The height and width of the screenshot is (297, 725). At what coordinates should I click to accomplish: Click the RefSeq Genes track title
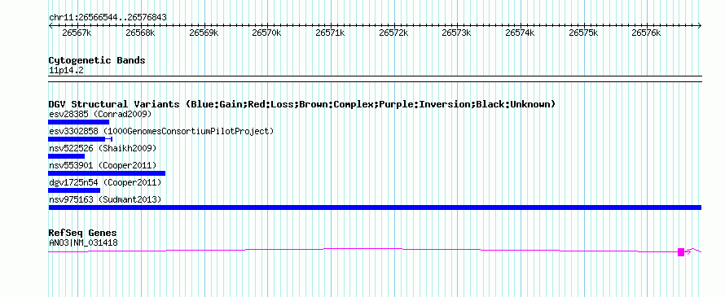[83, 233]
